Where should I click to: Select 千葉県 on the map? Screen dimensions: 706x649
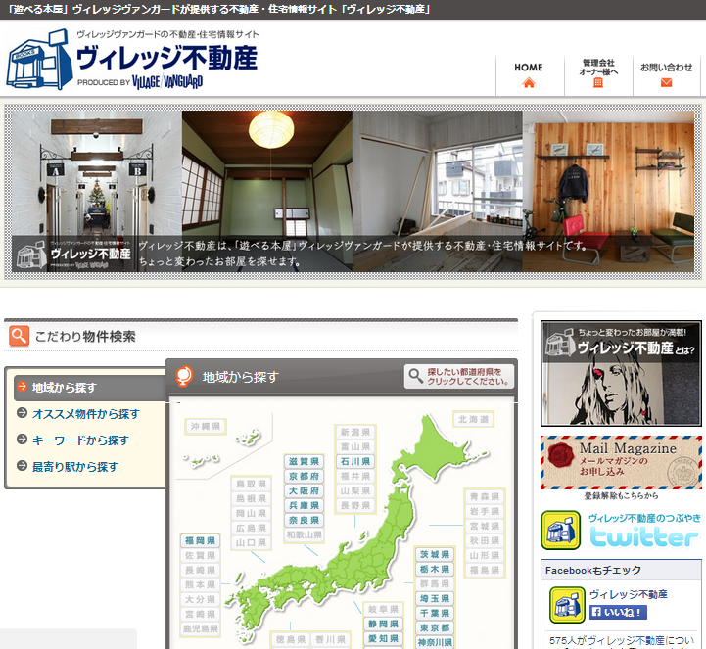tap(435, 614)
